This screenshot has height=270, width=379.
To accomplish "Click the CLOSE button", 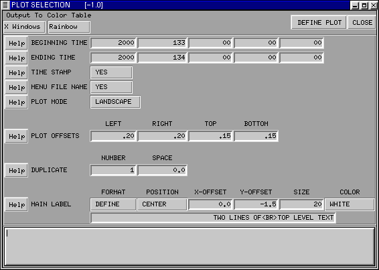I will (x=362, y=23).
